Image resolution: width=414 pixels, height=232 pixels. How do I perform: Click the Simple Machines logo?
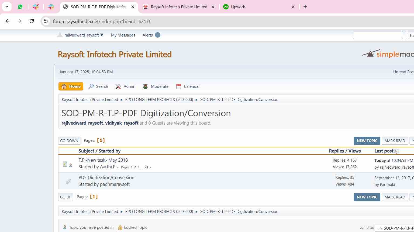tap(388, 54)
